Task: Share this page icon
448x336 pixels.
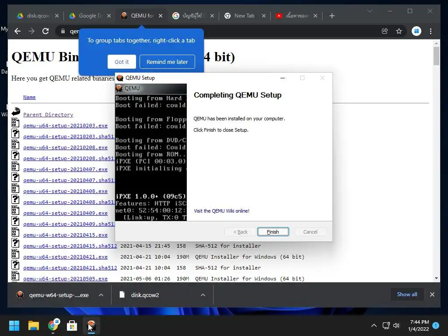Action: click(x=385, y=31)
